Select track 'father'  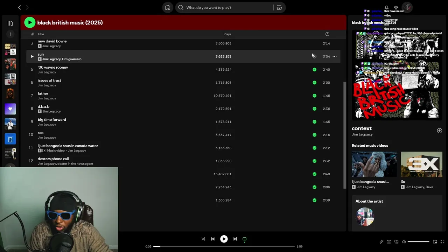[43, 93]
